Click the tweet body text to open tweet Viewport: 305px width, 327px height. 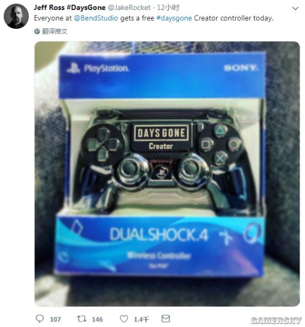click(x=154, y=18)
